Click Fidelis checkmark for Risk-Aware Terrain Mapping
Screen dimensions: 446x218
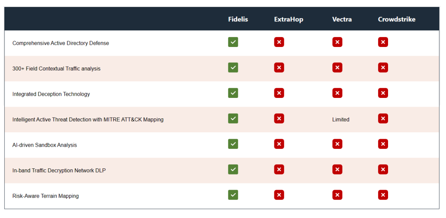point(233,195)
